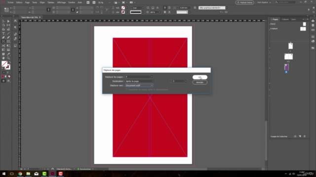Click the Annuler button

199,82
